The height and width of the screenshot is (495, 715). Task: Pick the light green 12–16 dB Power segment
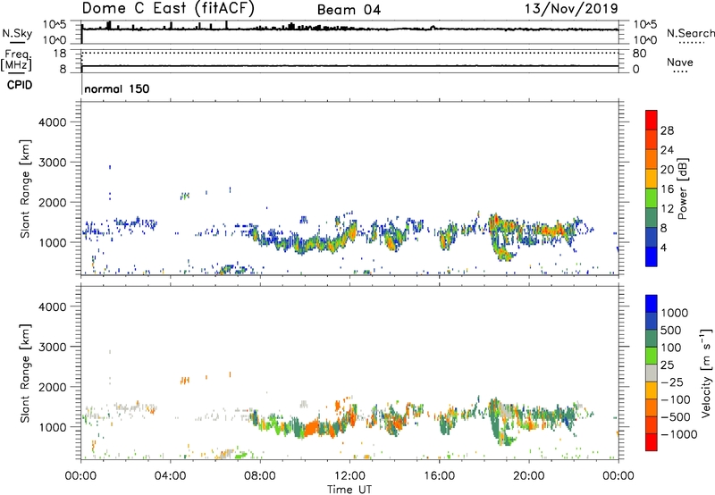(652, 197)
